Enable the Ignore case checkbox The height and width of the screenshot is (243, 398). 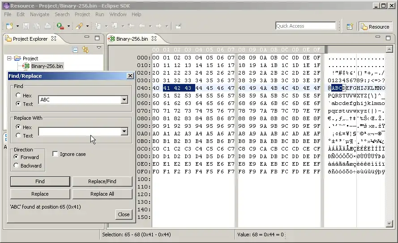pos(55,154)
